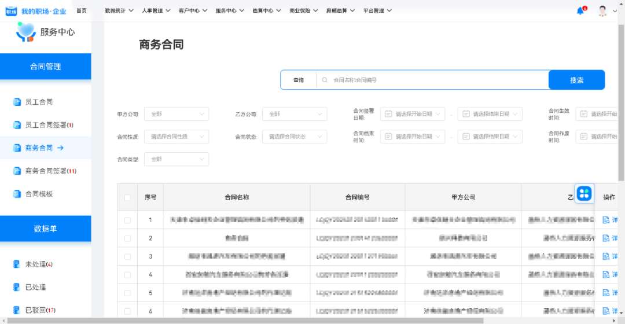This screenshot has height=324, width=625.
Task: Check the box for row 3
Action: click(x=127, y=257)
